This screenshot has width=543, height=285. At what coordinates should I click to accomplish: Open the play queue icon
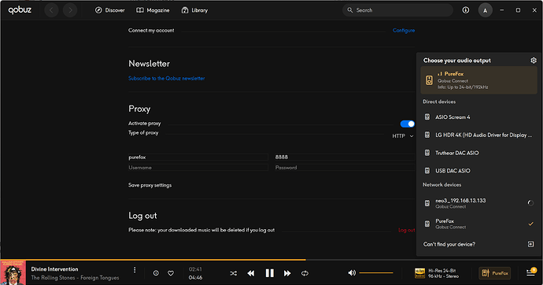(531, 272)
